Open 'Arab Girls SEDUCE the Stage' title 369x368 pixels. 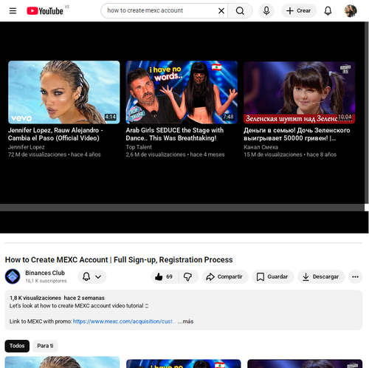[x=175, y=134]
